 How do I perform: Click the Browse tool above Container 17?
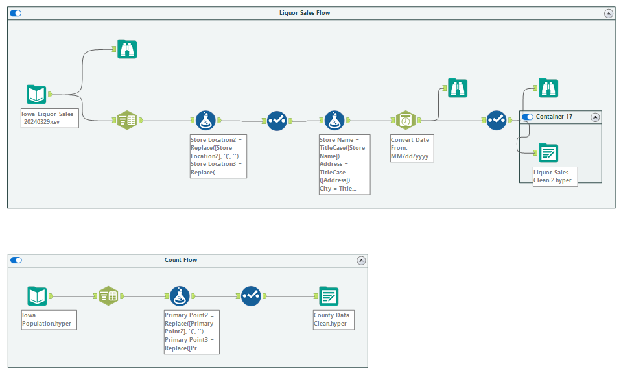tap(548, 88)
